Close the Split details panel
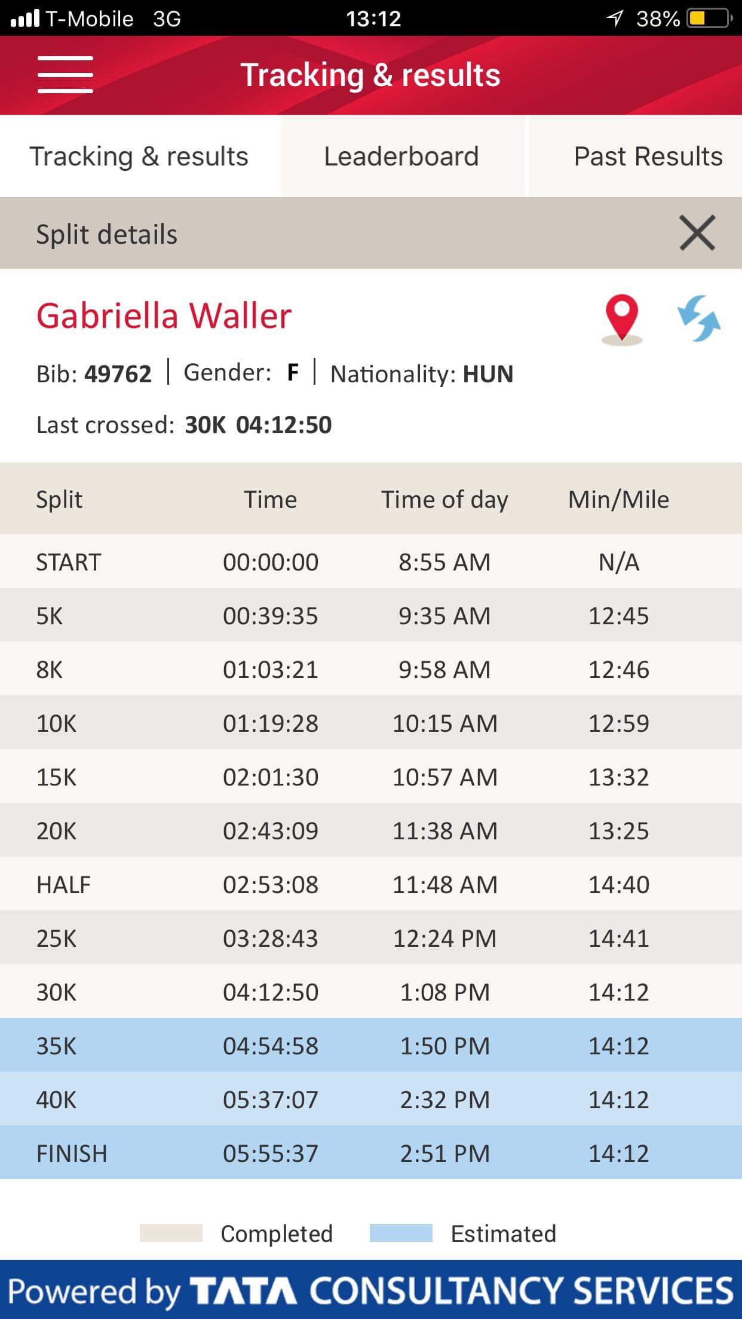 pos(697,233)
